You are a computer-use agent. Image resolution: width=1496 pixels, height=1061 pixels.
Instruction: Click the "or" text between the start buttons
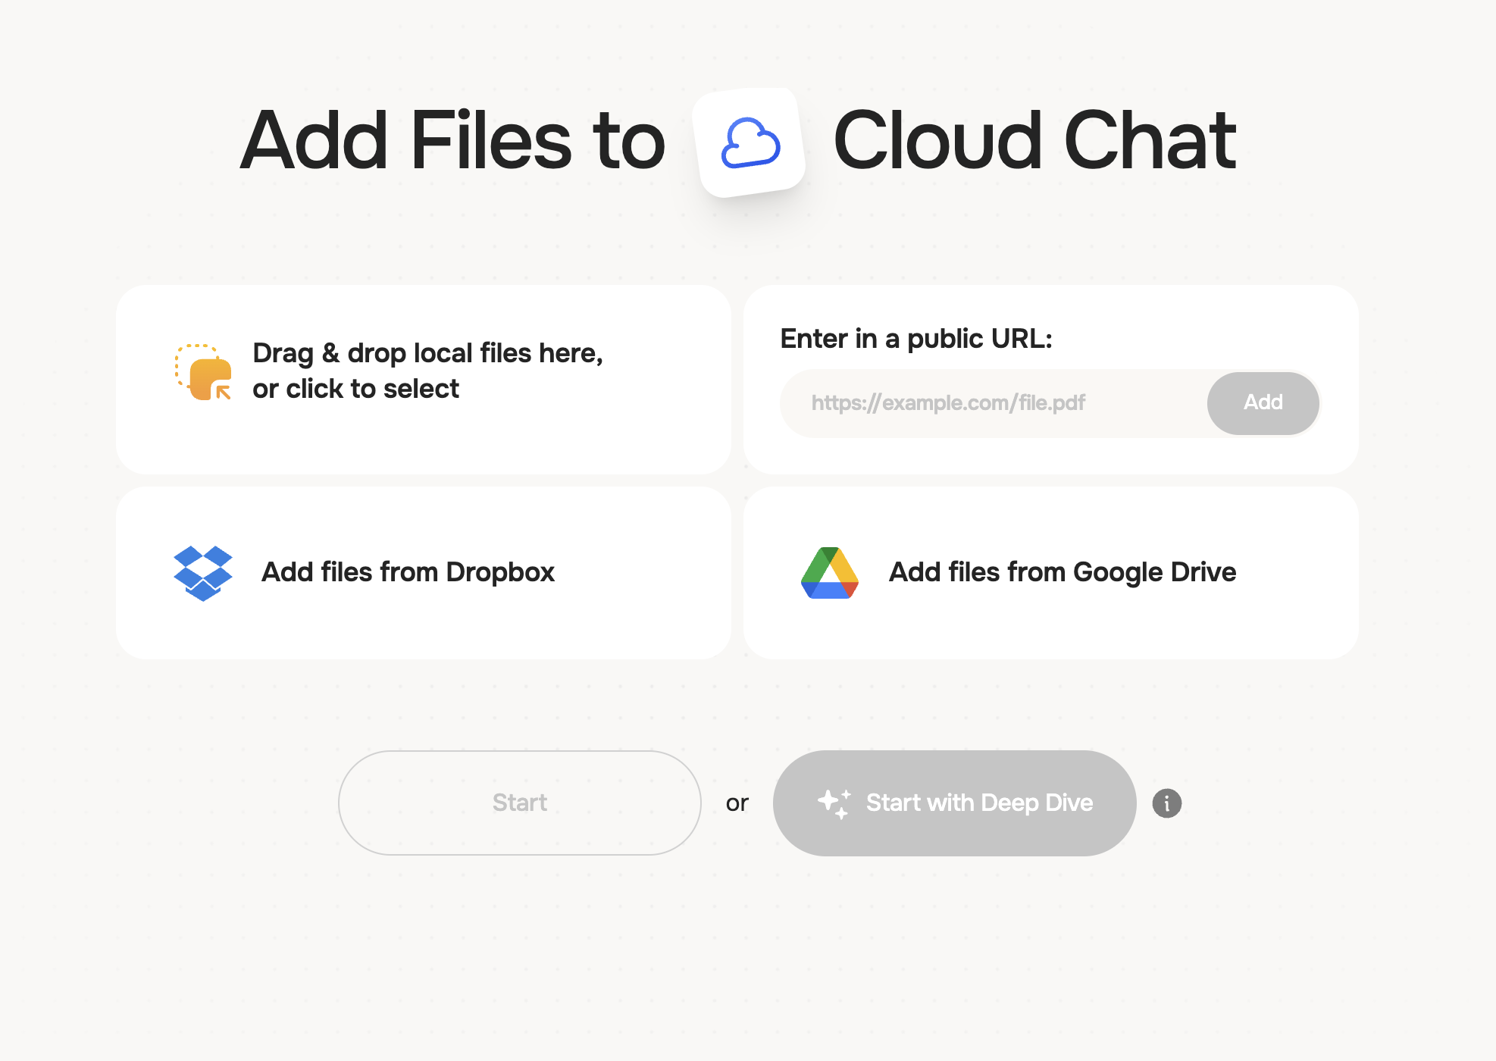(737, 803)
